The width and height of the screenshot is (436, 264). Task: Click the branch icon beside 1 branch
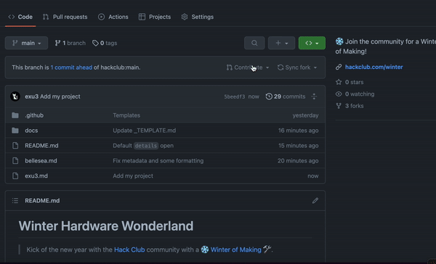click(57, 43)
